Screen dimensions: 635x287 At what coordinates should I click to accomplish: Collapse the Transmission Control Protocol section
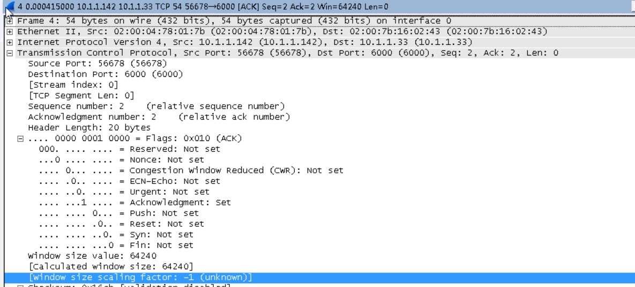pyautogui.click(x=9, y=53)
